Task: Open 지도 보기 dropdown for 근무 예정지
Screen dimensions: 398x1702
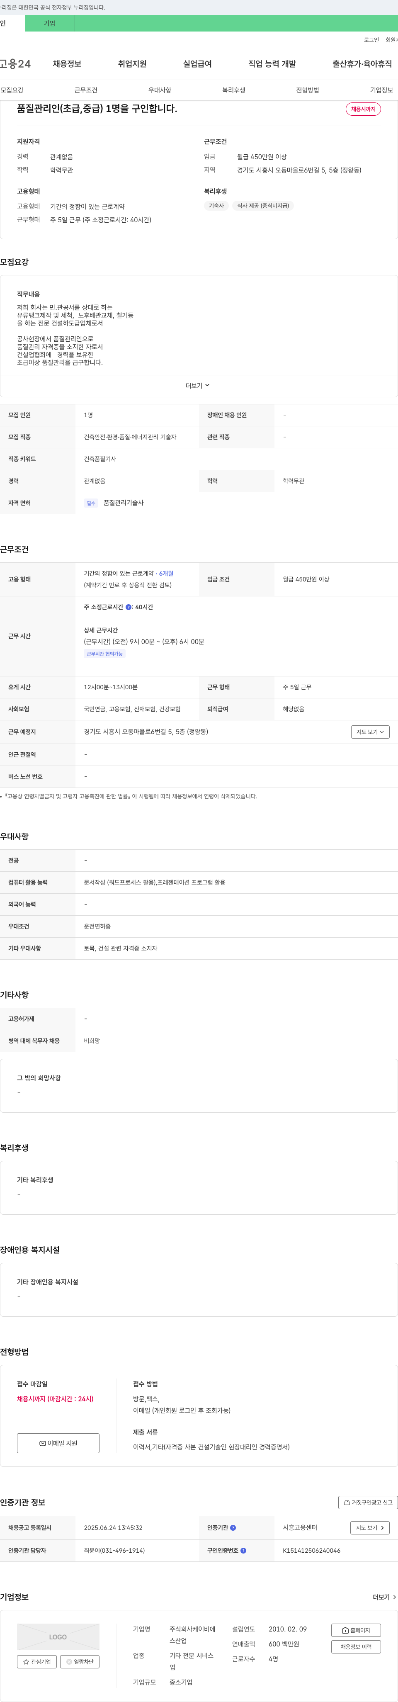Action: pos(370,732)
